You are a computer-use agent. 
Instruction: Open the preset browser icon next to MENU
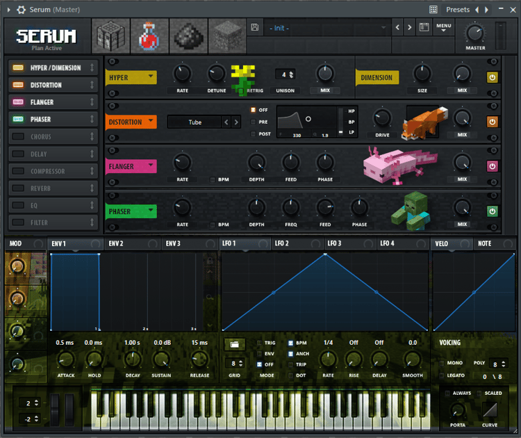click(x=424, y=27)
